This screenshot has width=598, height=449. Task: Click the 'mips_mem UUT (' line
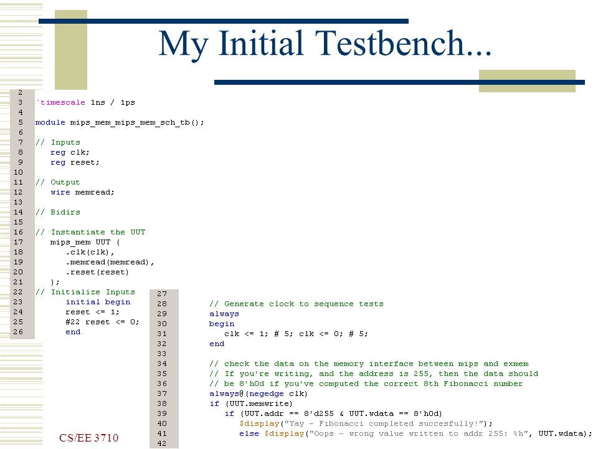click(x=85, y=242)
